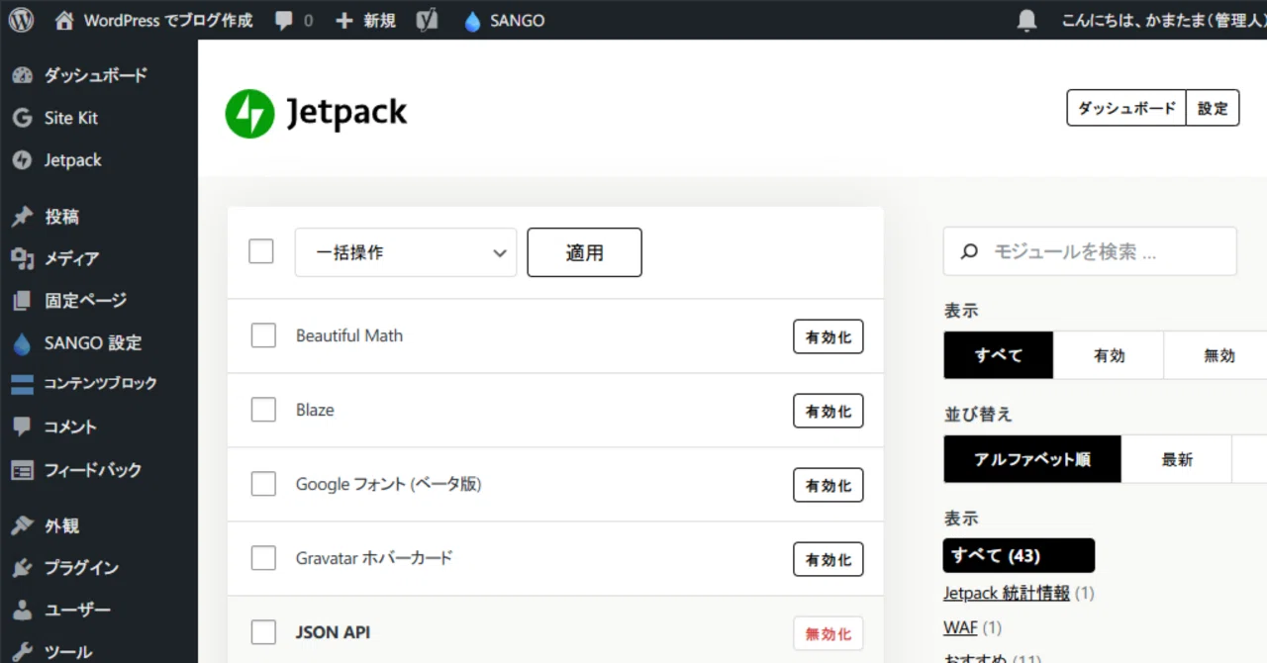Click the posts pin icon
This screenshot has height=663, width=1267.
click(x=22, y=217)
